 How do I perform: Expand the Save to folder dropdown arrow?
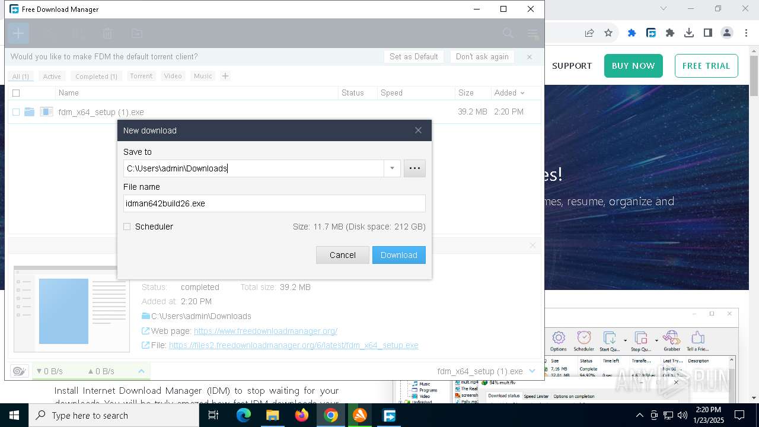tap(392, 168)
